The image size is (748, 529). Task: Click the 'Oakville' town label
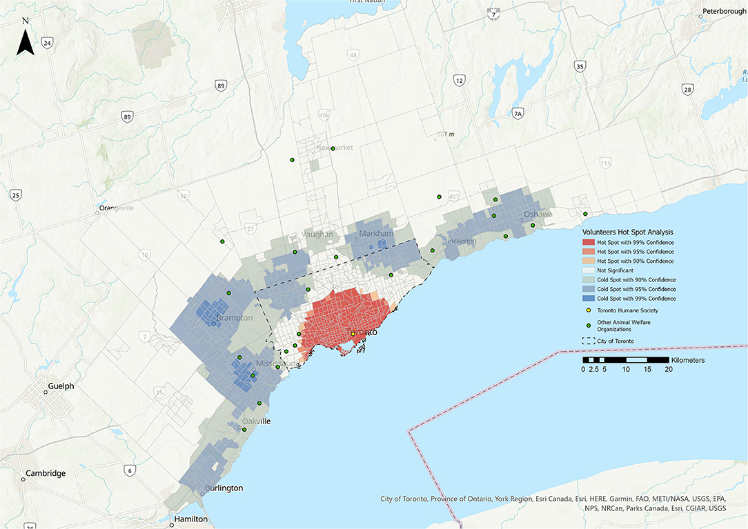click(256, 421)
